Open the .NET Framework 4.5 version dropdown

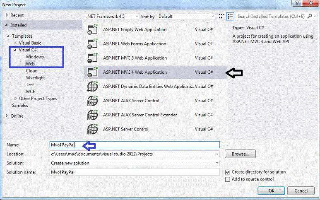tap(112, 16)
